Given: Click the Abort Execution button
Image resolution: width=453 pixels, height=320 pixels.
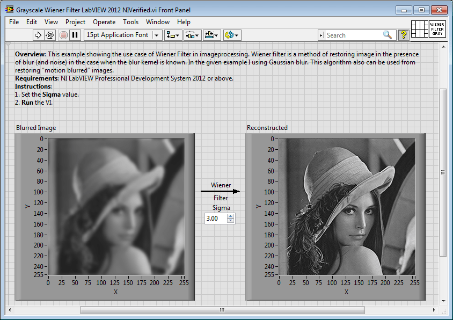Looking at the screenshot, I should (64, 35).
